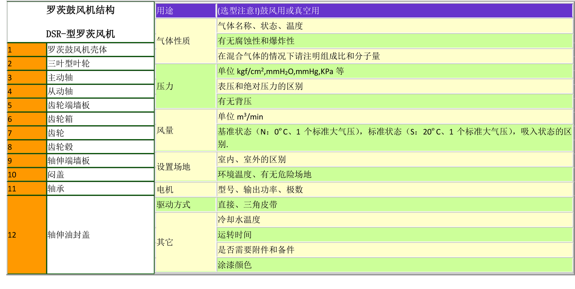Select the '直接、三角皮带' cell
This screenshot has width=575, height=289.
tap(394, 205)
